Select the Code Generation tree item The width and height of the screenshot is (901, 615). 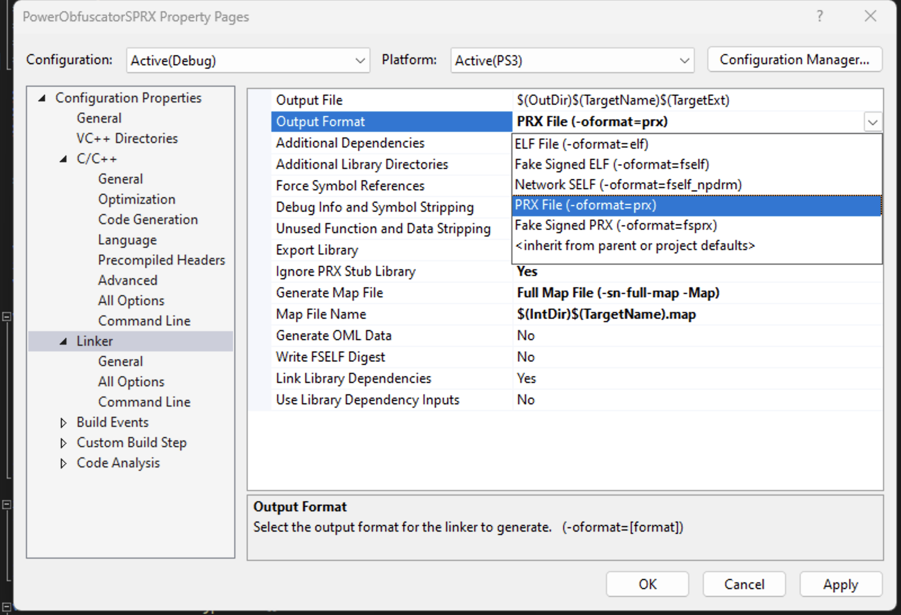pos(148,220)
